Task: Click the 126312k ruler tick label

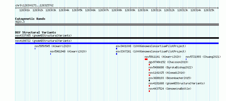Action: 170,10
